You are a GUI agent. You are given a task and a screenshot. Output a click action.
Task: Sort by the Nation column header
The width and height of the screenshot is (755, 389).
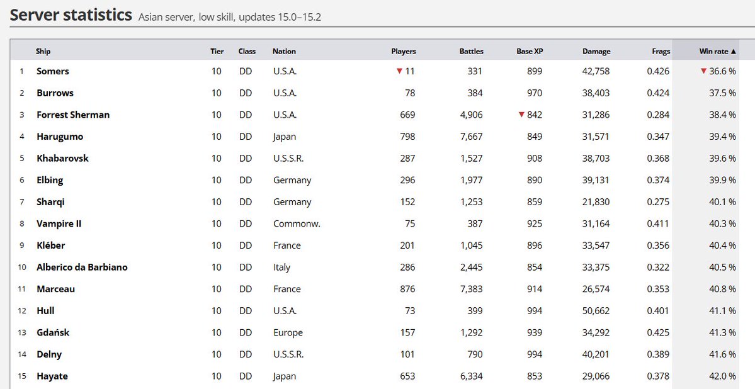pos(284,51)
